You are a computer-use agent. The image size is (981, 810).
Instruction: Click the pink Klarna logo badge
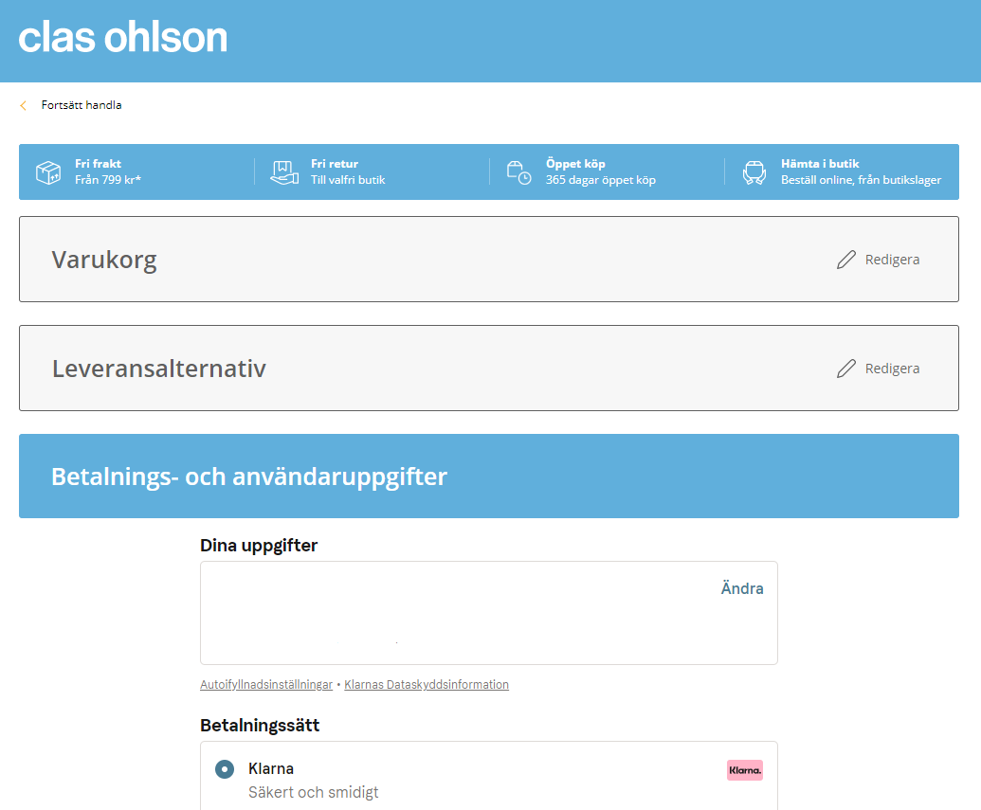point(745,770)
